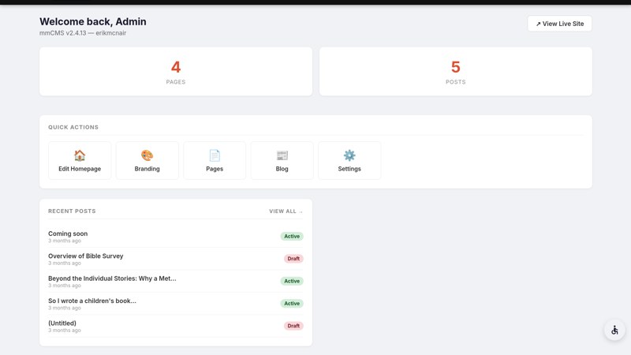The height and width of the screenshot is (355, 631).
Task: Open Blog via the newspaper icon
Action: coord(282,155)
